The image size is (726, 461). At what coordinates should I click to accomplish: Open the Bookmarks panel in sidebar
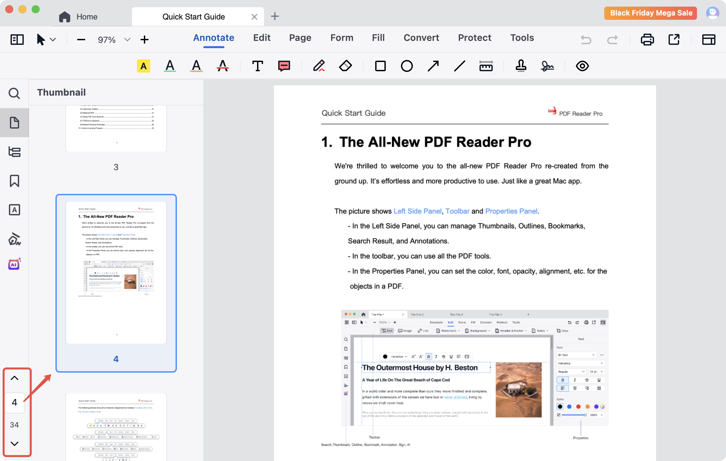[x=15, y=181]
